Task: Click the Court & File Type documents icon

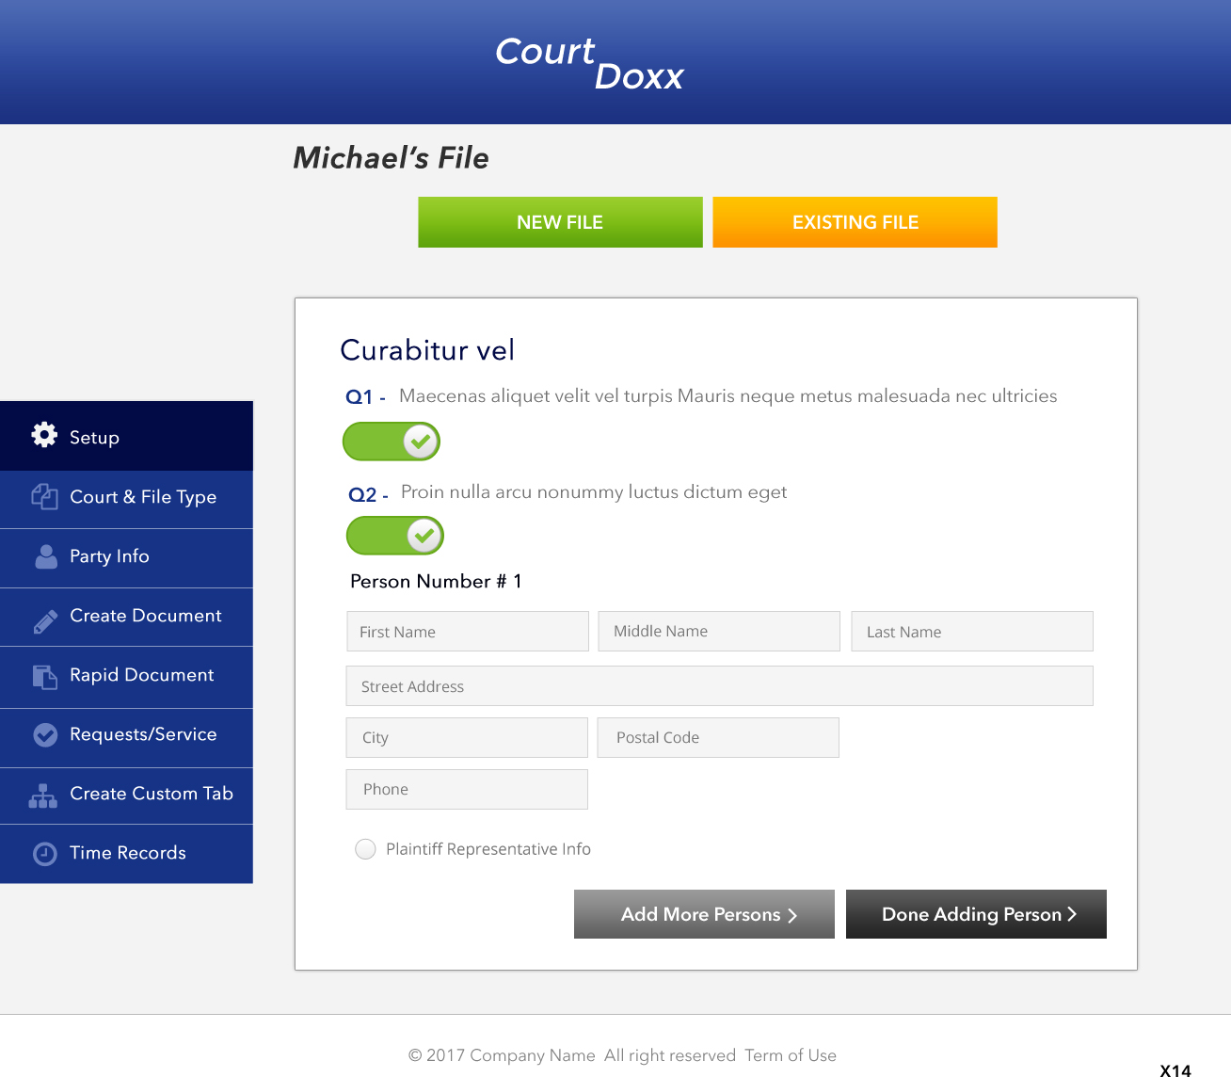Action: [x=44, y=496]
